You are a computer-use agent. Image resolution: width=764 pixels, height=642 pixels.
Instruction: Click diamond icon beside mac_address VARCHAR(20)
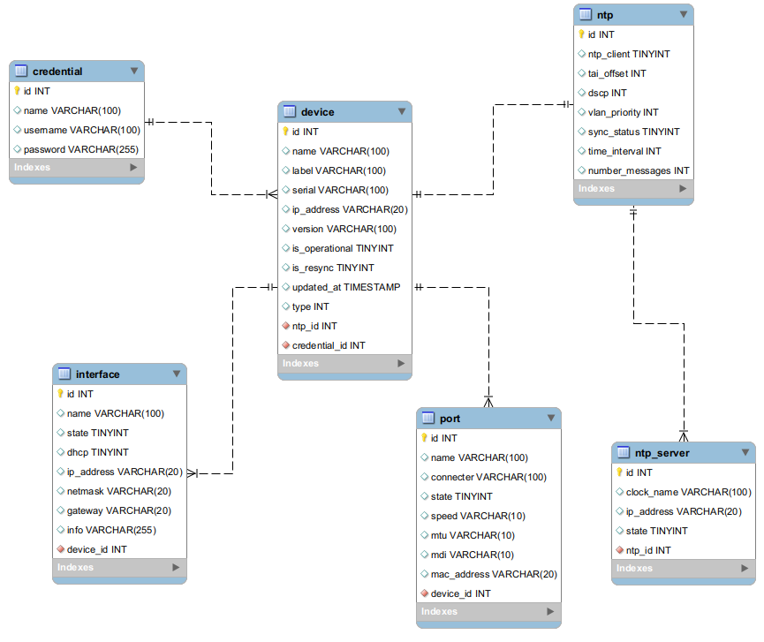coord(424,574)
